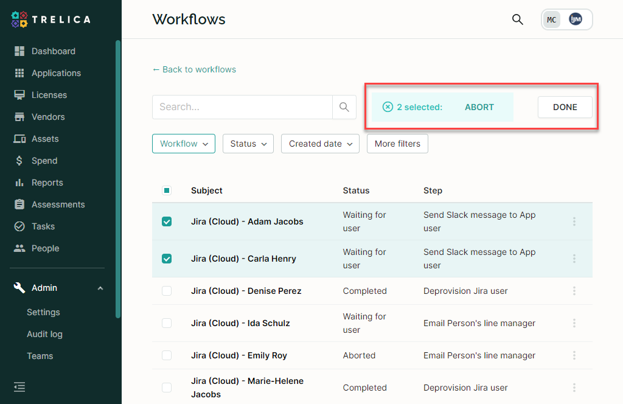Open the Status filter dropdown
This screenshot has width=623, height=404.
point(248,144)
